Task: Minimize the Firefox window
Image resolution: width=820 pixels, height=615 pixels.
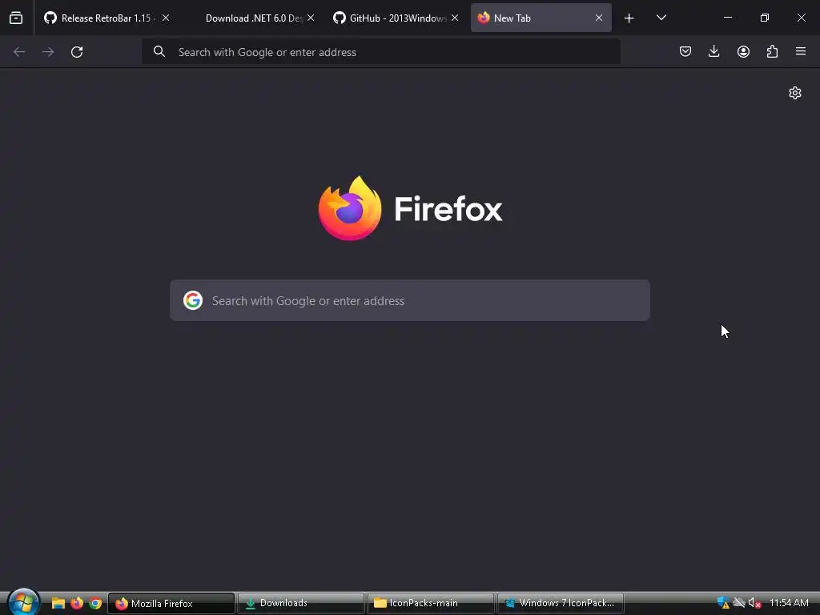Action: 727,18
